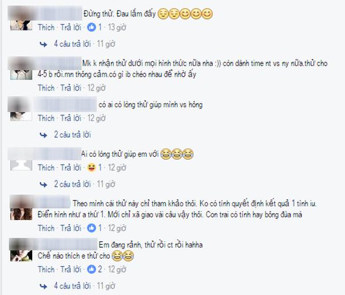Expand '4 câu trả lời' under 'Em đang rảnh' comment
Screen dimensions: 345x295
pos(72,286)
